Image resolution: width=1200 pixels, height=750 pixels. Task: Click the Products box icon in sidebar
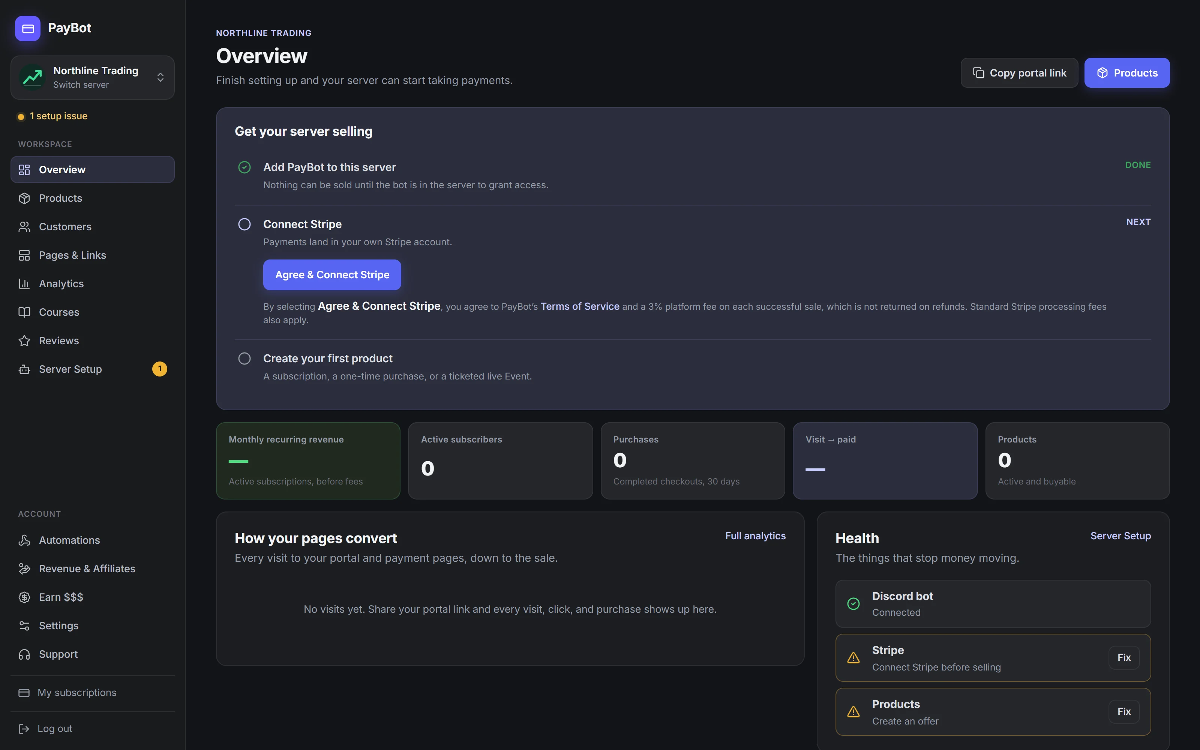tap(24, 198)
